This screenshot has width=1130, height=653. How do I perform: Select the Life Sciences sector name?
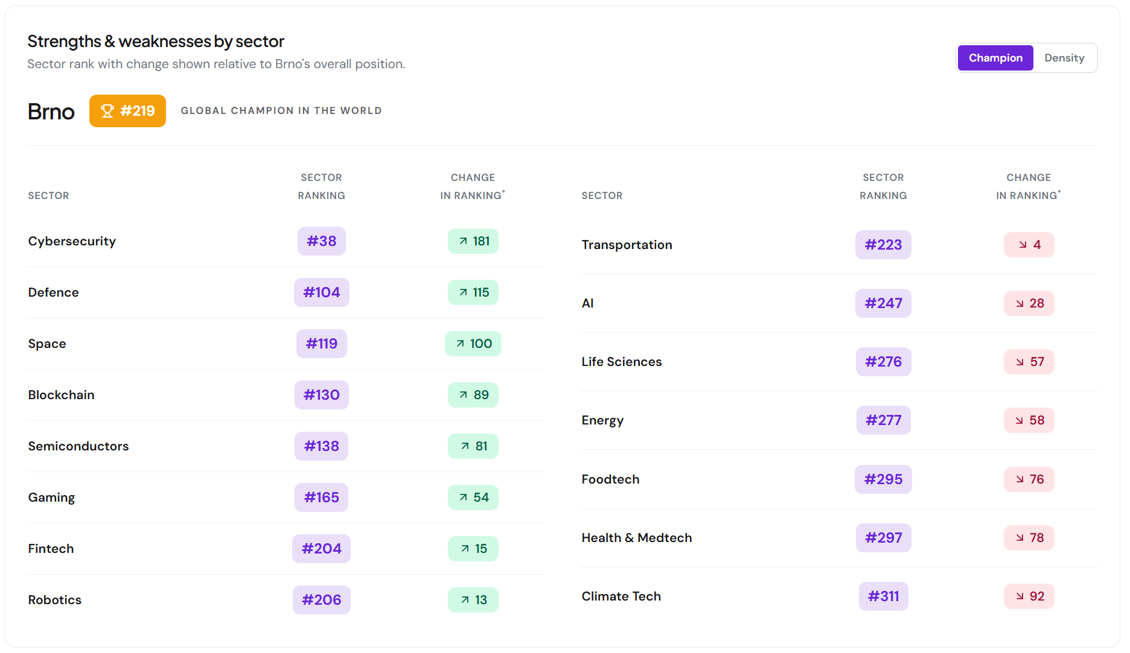coord(622,362)
